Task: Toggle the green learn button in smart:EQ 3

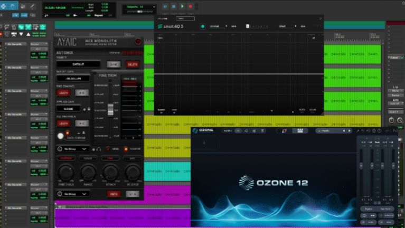Action: [203, 26]
